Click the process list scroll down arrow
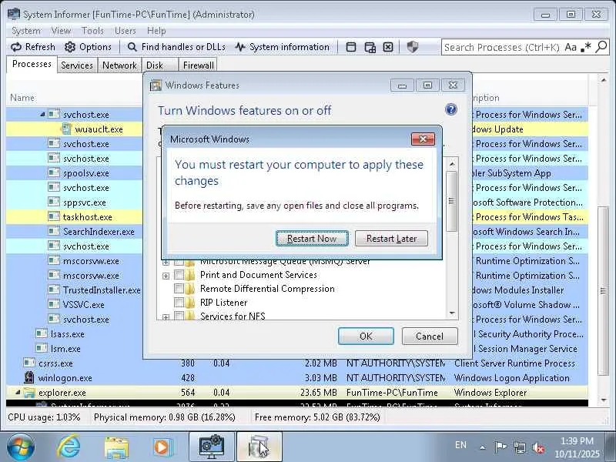This screenshot has width=616, height=462. (x=604, y=400)
